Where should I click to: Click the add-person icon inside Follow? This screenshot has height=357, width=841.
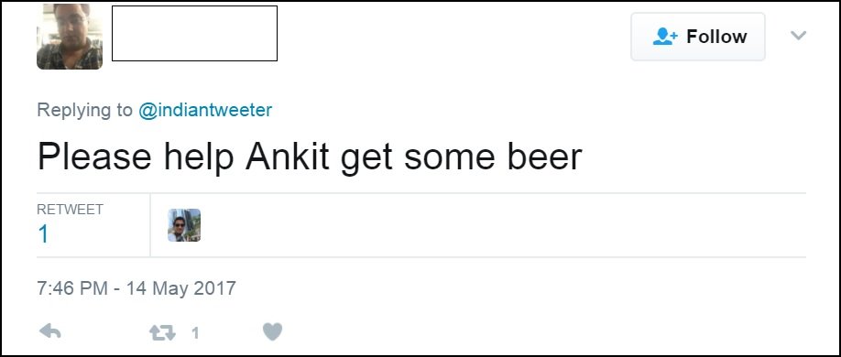(666, 37)
